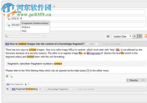Click the green add child fragment icon
This screenshot has height=103, width=147.
[x=7, y=76]
